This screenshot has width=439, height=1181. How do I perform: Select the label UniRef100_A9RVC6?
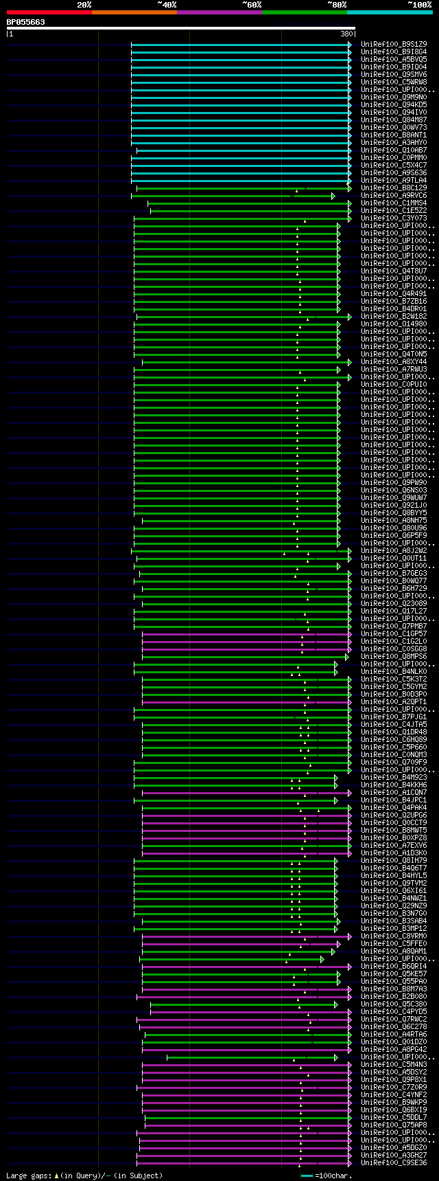(x=394, y=195)
